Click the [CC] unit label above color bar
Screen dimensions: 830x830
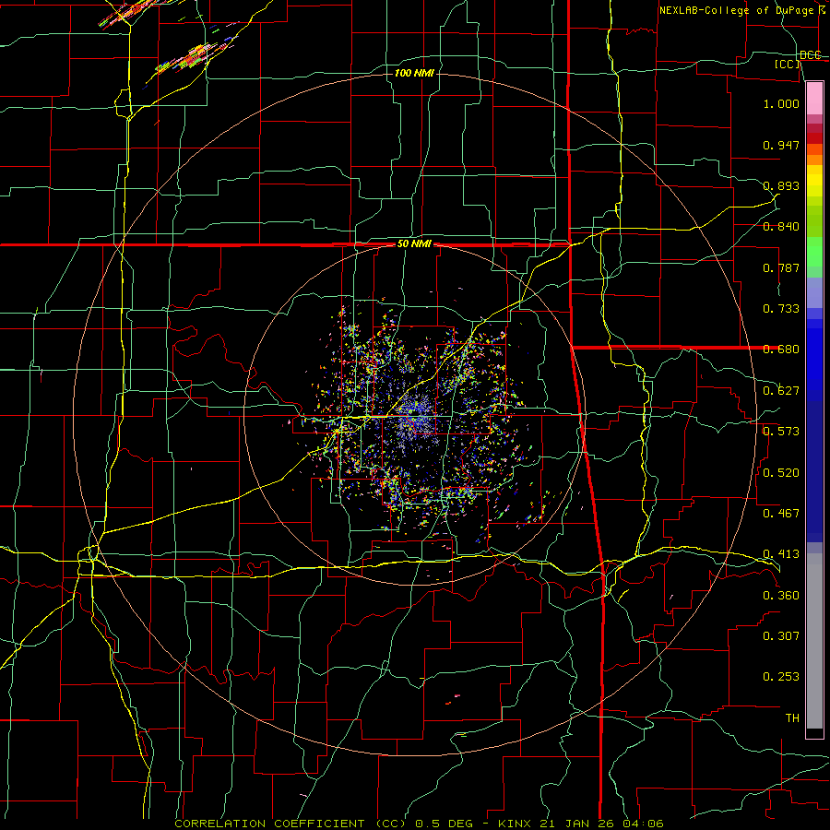click(x=788, y=64)
